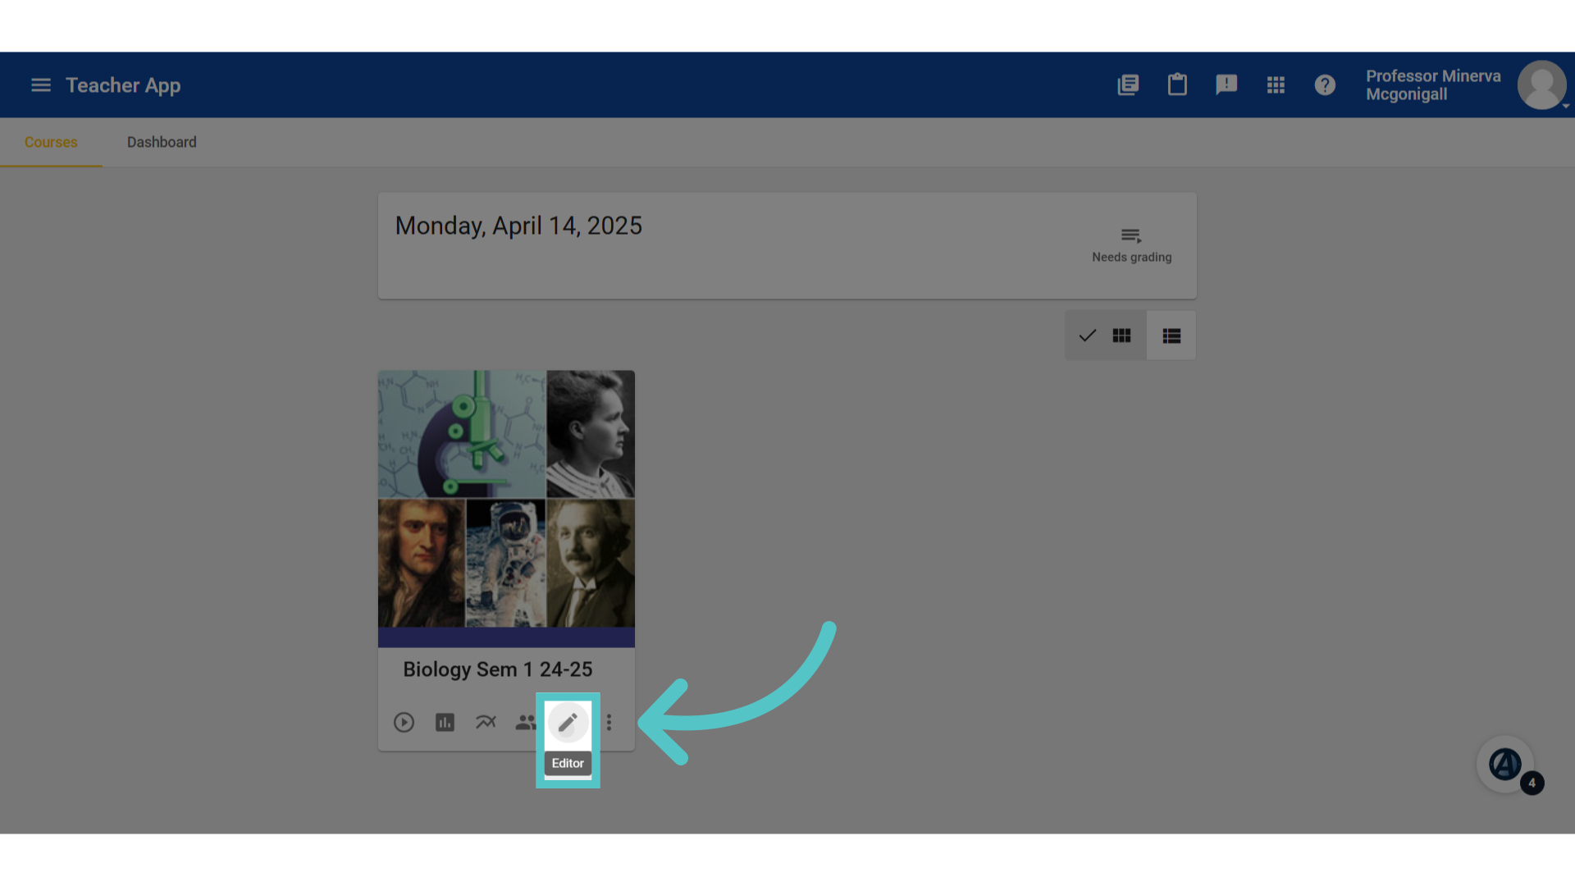Switch to the Dashboard tab
The width and height of the screenshot is (1575, 886).
click(162, 142)
